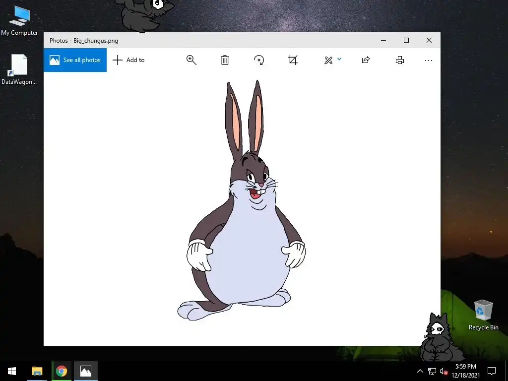Open File Explorer from the taskbar
Image resolution: width=508 pixels, height=381 pixels.
pyautogui.click(x=37, y=371)
